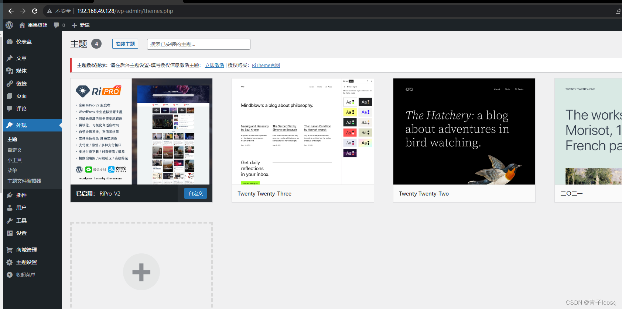This screenshot has height=309, width=622.
Task: Click the share icon in the address bar
Action: tap(618, 11)
